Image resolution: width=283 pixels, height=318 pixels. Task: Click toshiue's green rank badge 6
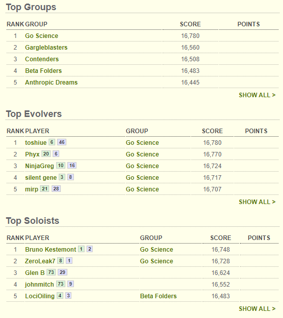click(52, 142)
